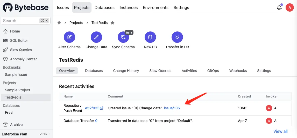The image size is (297, 138).
Task: Go to Projects breadcrumb
Action: [x=76, y=23]
